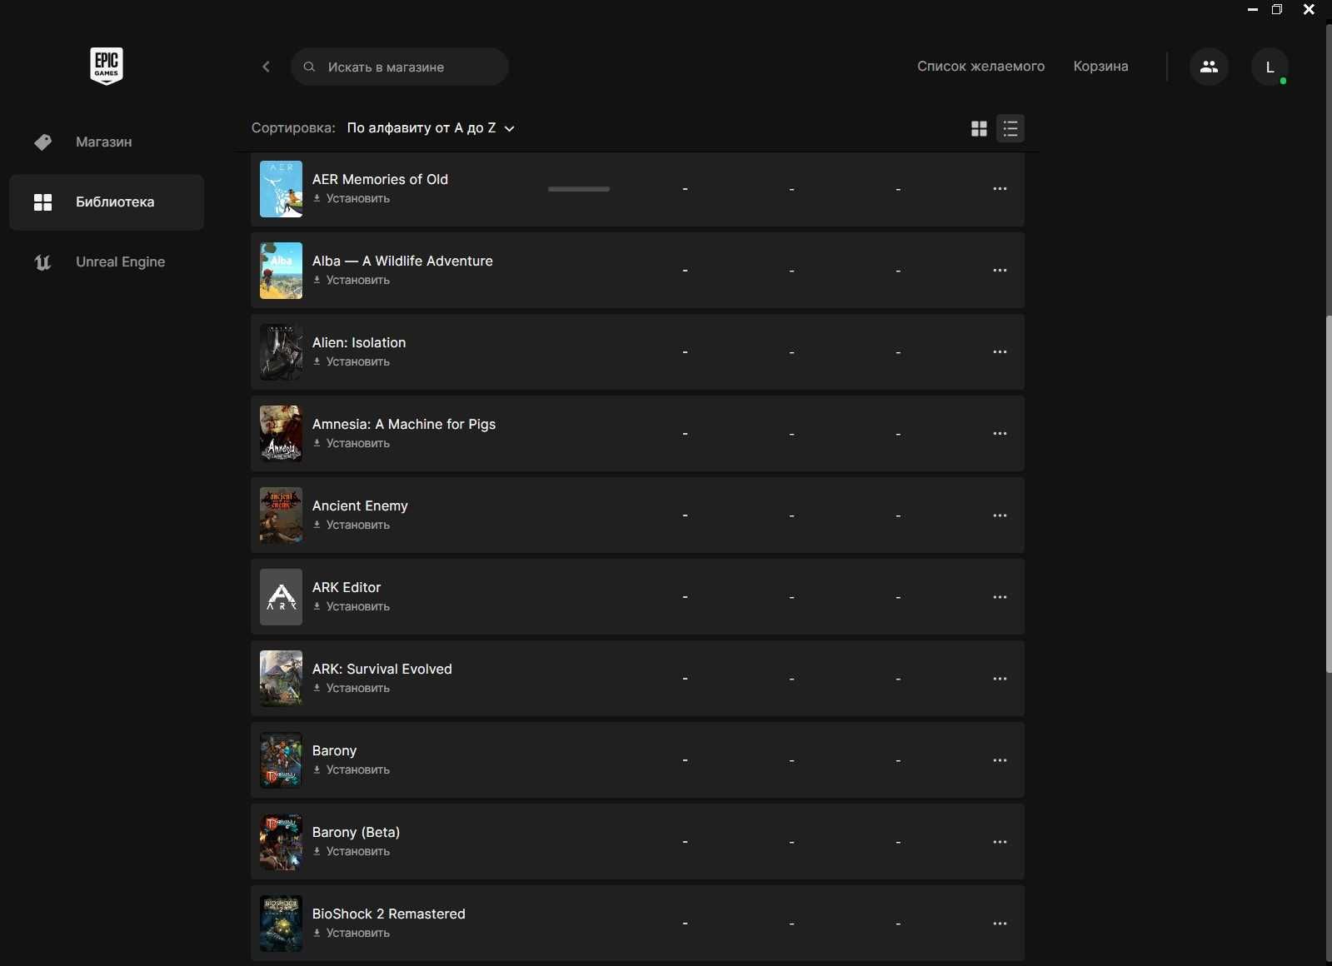
Task: Restore down the launcher window
Action: coord(1277,9)
